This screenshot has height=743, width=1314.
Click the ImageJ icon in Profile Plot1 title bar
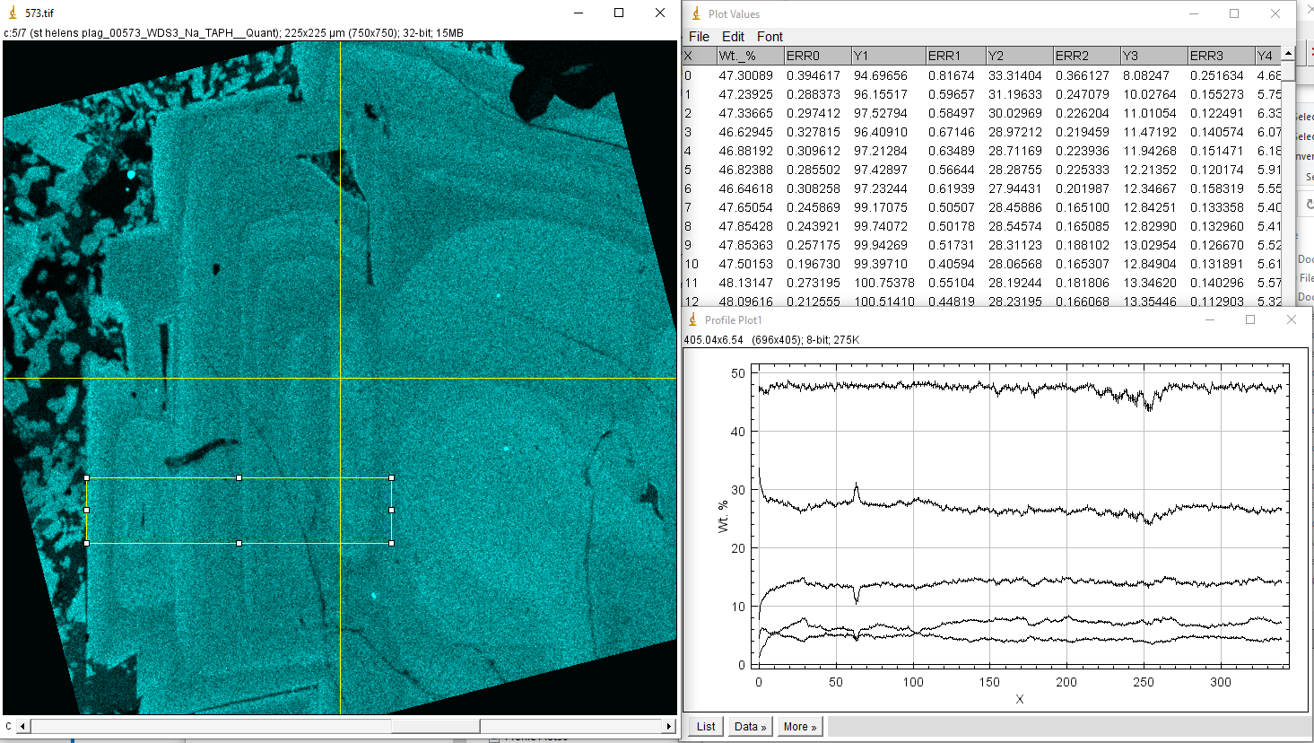click(x=692, y=319)
